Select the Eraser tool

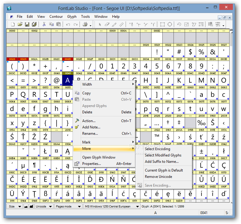tap(107, 24)
